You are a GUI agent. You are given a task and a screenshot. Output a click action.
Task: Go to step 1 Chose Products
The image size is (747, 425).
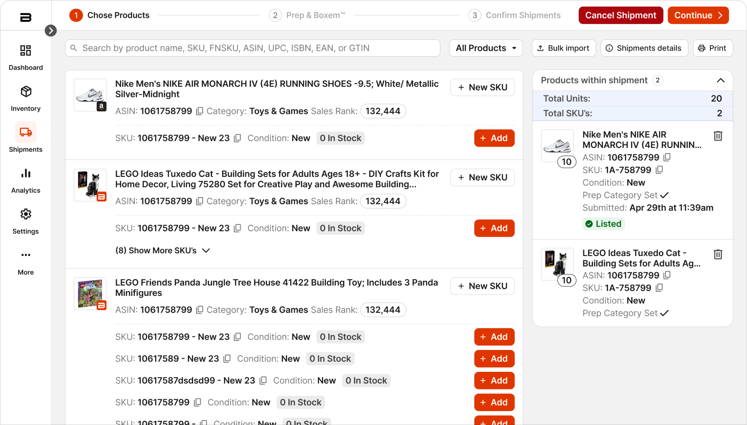tap(109, 15)
